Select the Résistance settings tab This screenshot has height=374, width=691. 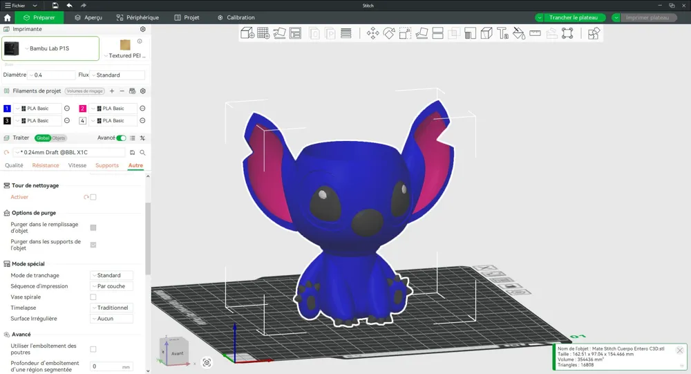pyautogui.click(x=46, y=165)
